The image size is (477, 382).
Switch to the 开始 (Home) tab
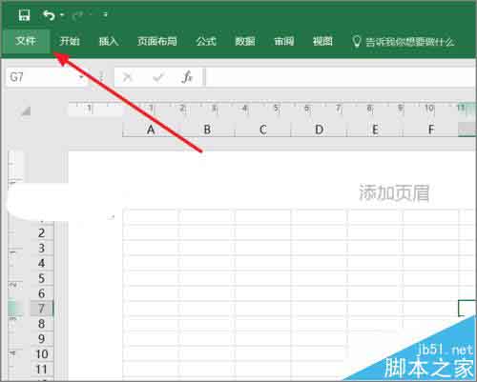click(70, 41)
